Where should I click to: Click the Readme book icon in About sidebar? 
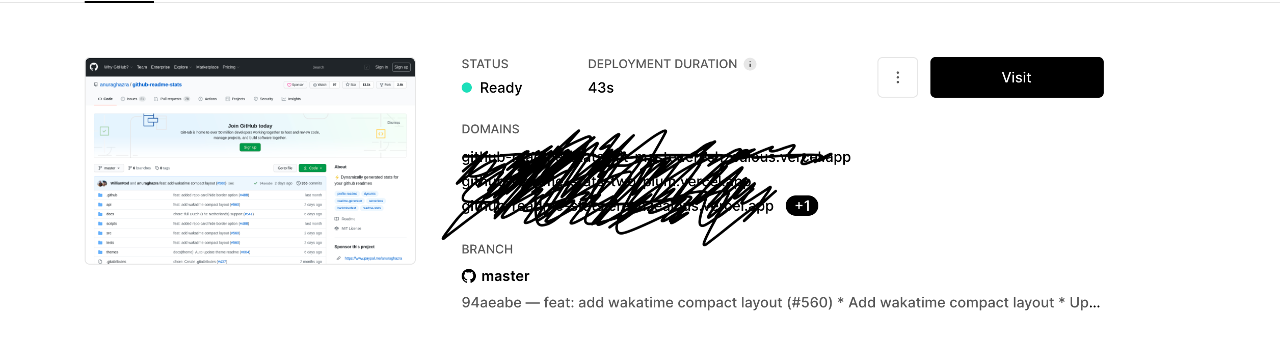coord(336,219)
